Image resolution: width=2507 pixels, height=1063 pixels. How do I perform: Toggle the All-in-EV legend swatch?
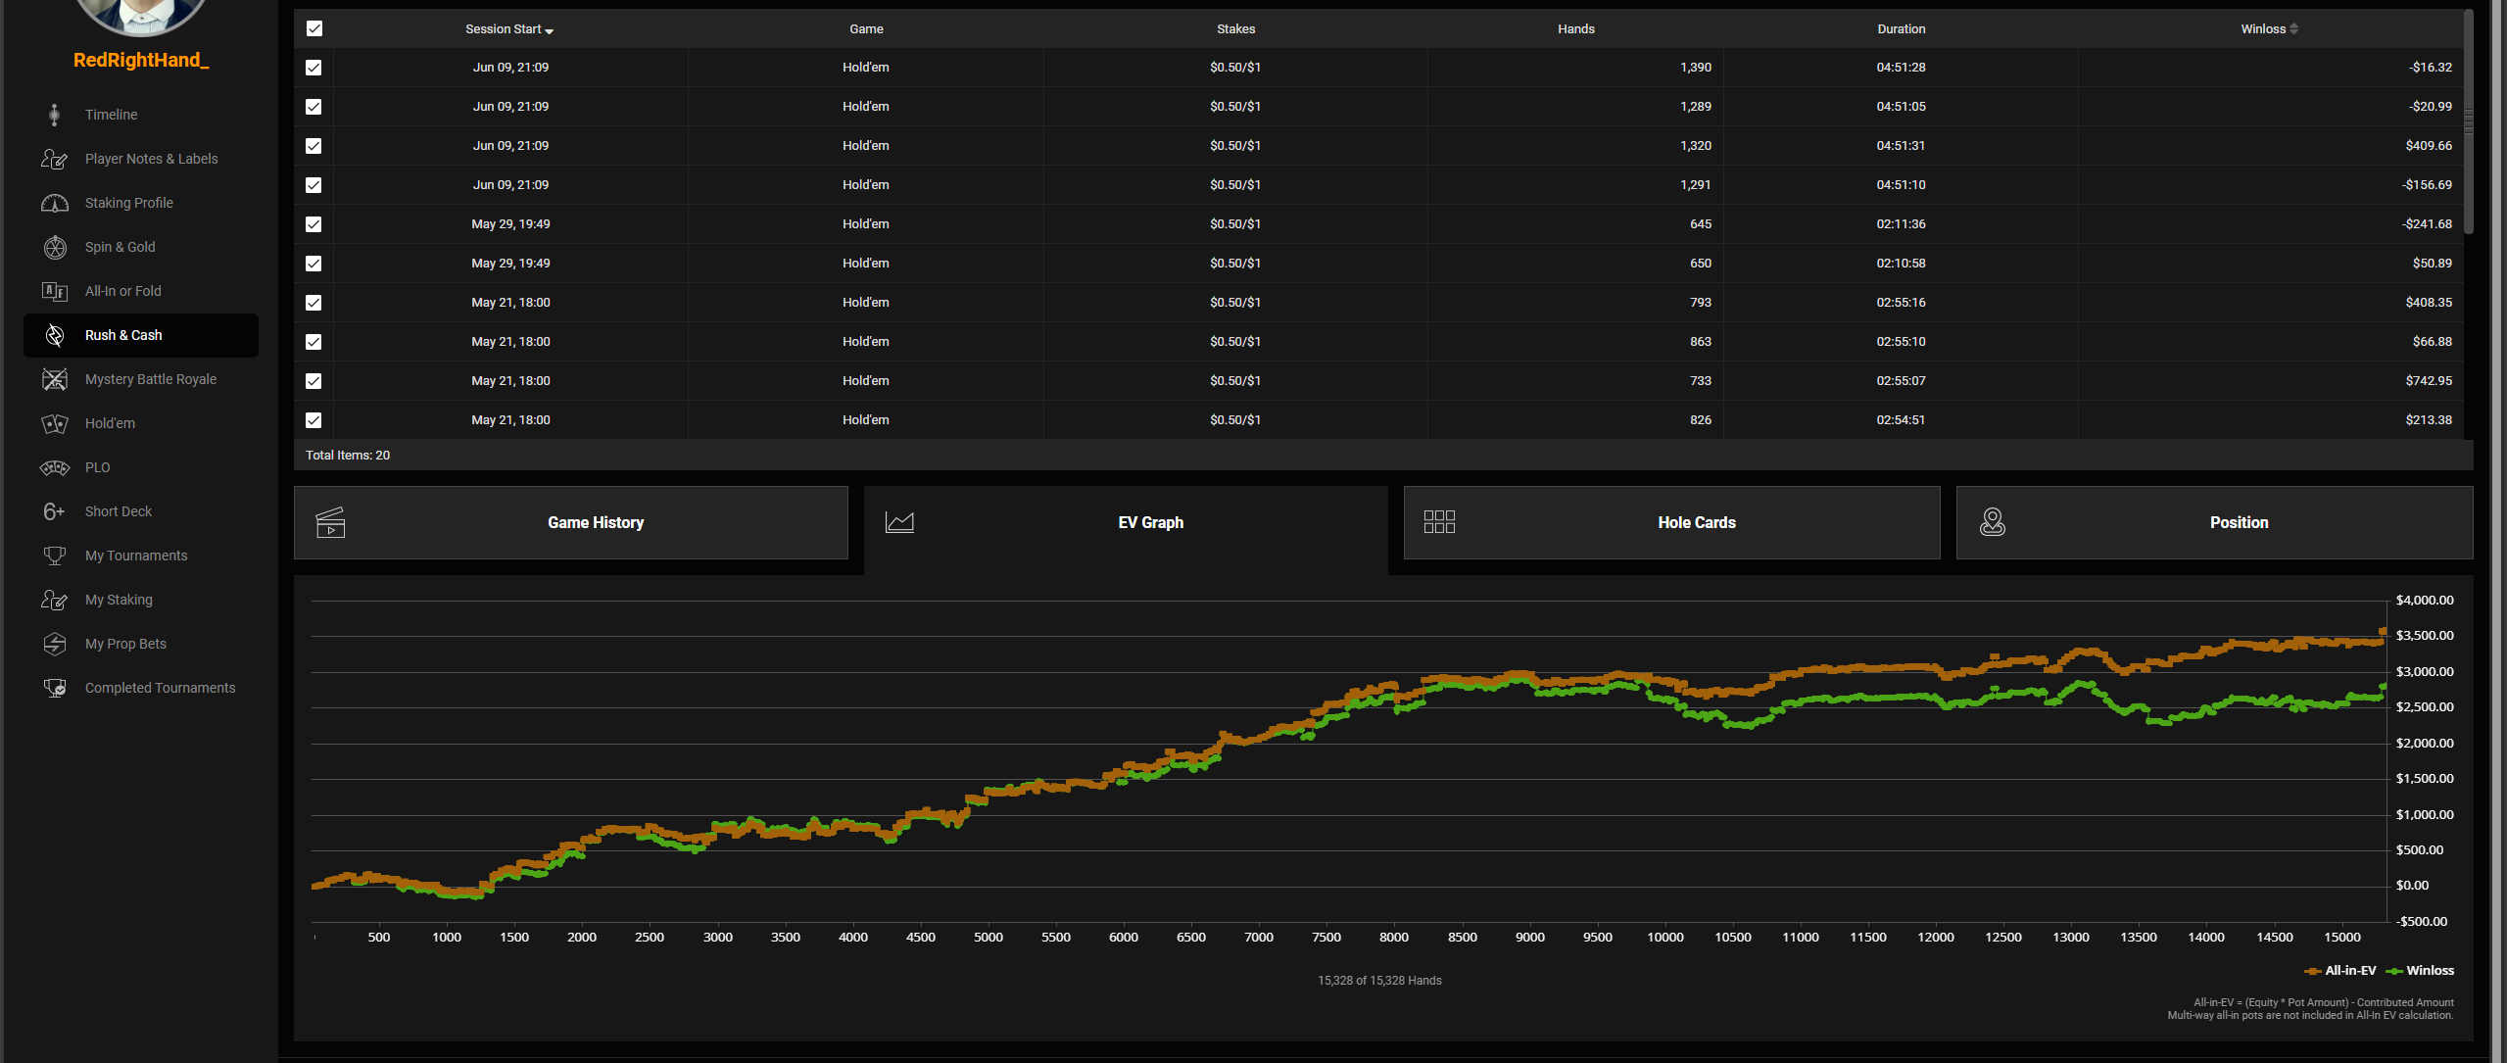[2313, 971]
